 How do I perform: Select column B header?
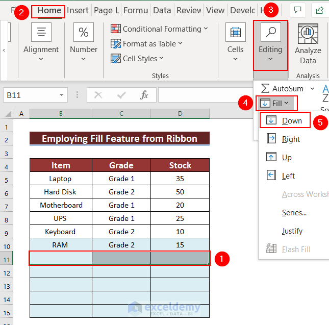(x=61, y=114)
